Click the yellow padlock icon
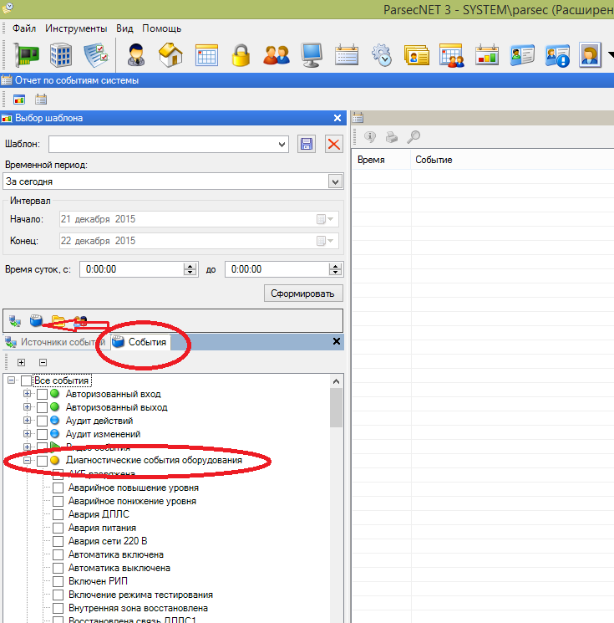This screenshot has width=614, height=623. 241,55
